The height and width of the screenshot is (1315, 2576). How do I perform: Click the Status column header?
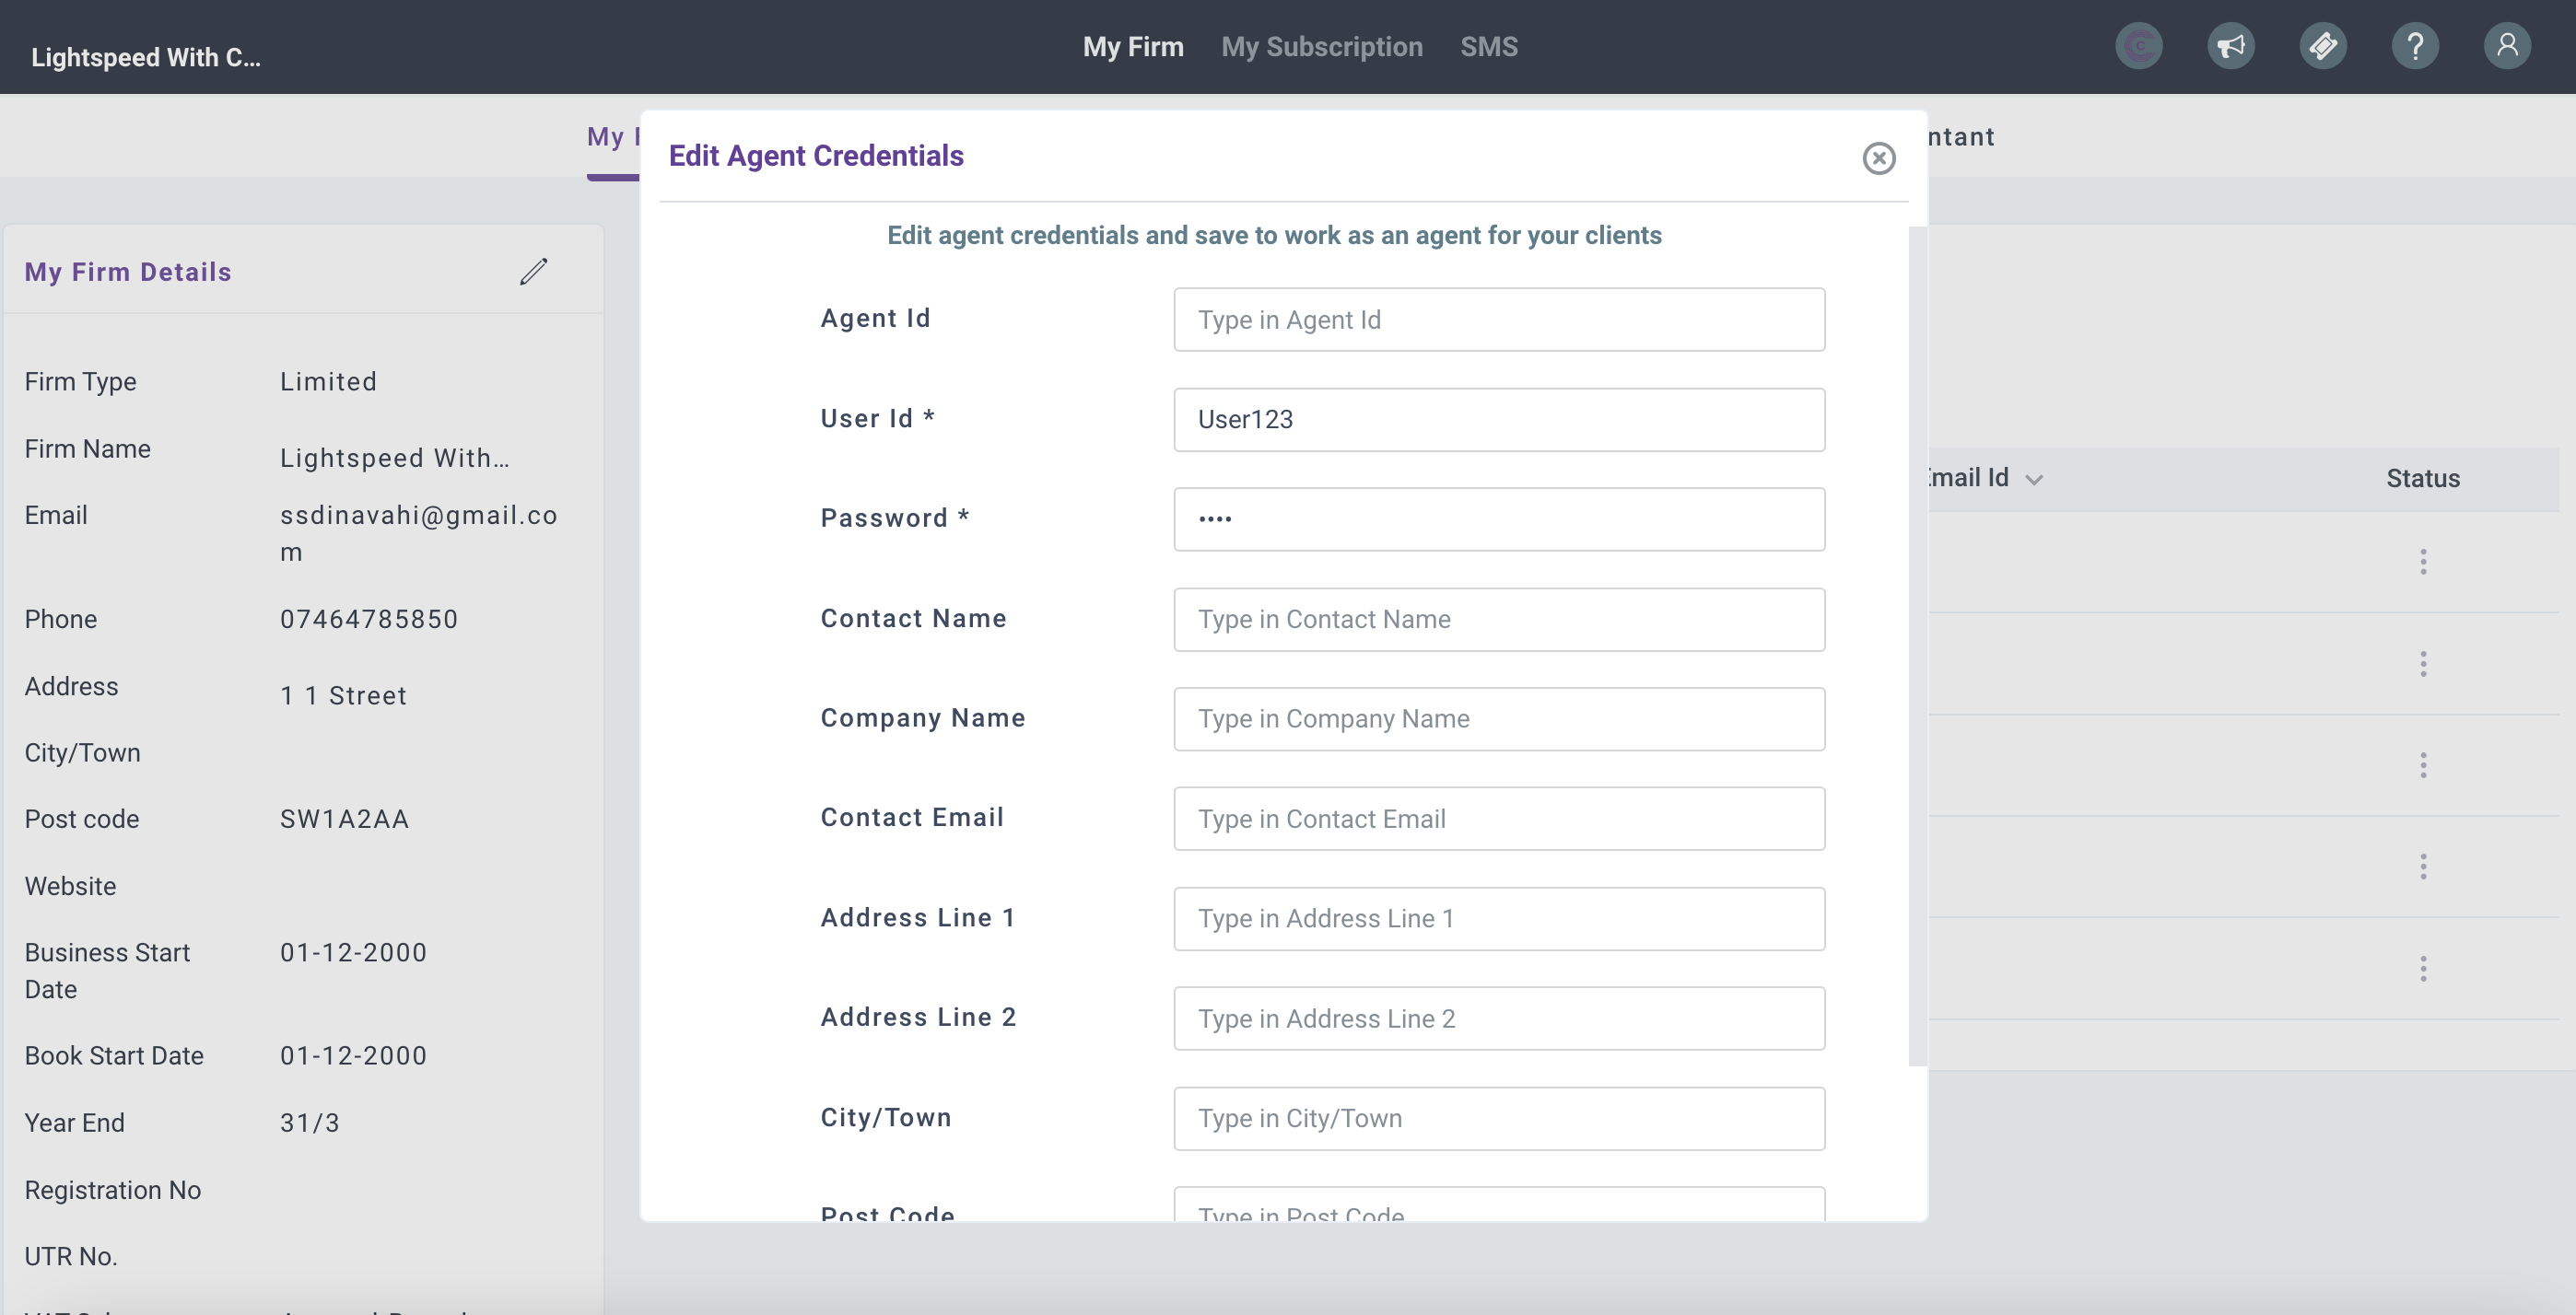coord(2422,479)
